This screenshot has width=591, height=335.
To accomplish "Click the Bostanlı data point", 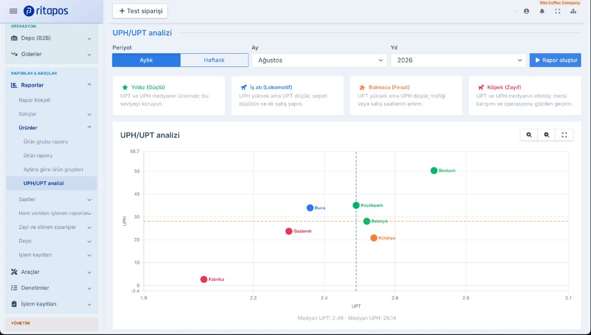I will click(x=434, y=170).
